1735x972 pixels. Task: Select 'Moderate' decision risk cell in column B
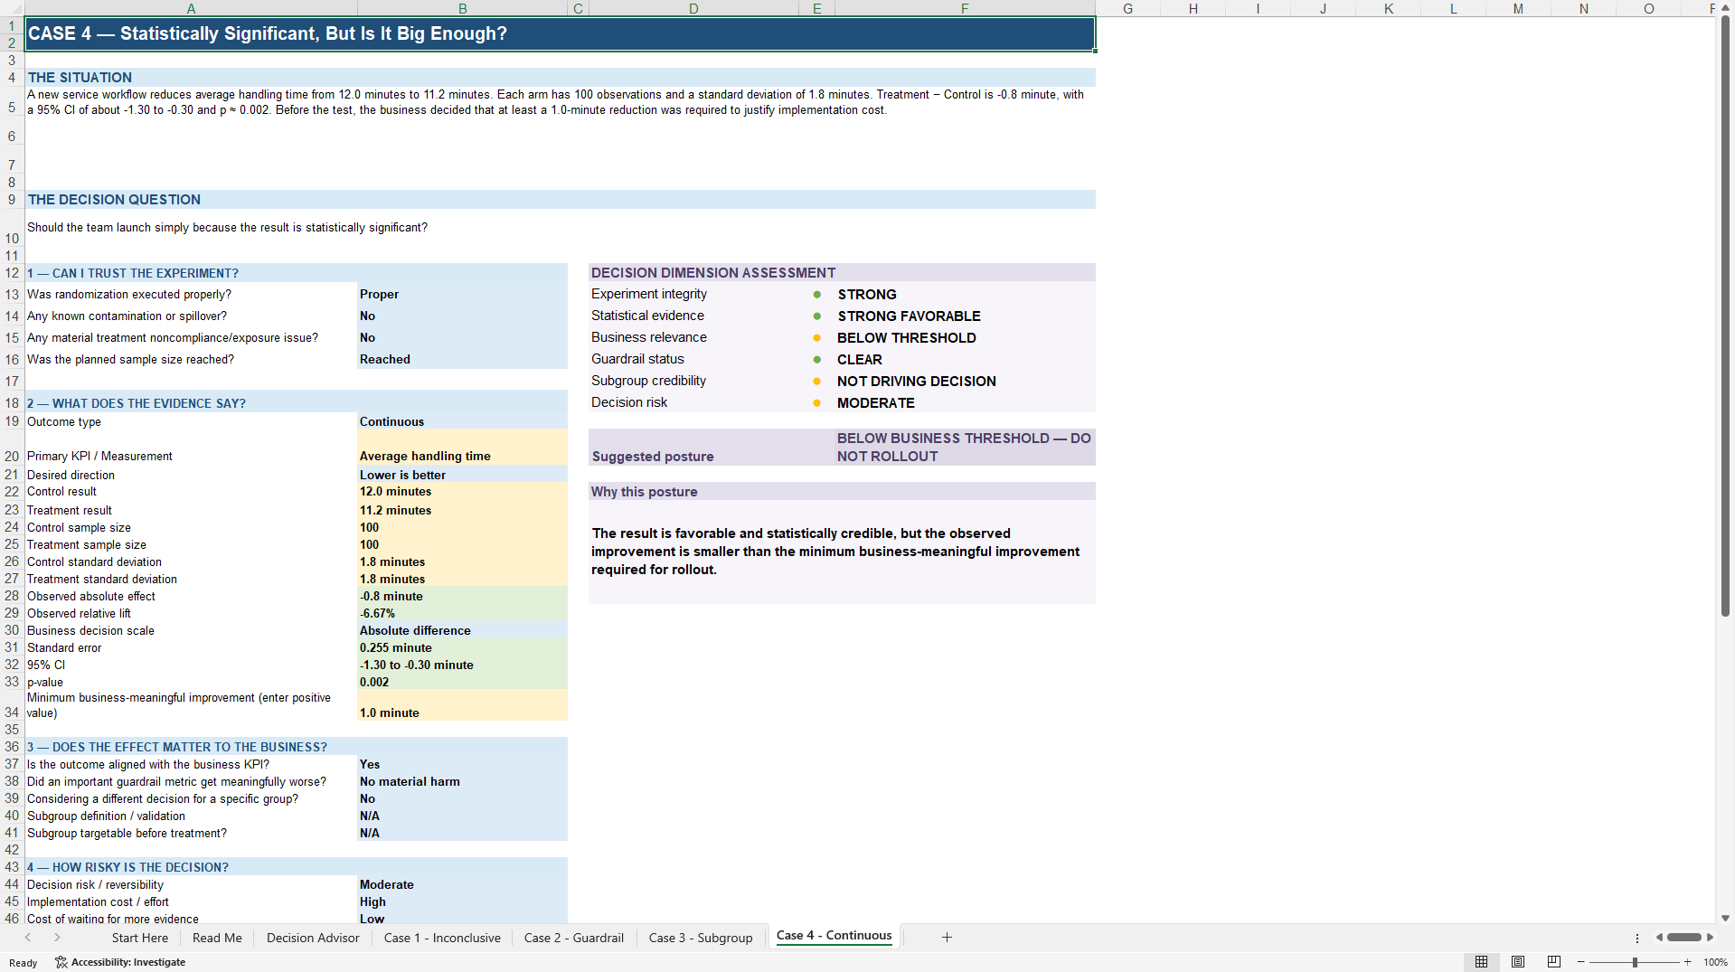pyautogui.click(x=462, y=884)
